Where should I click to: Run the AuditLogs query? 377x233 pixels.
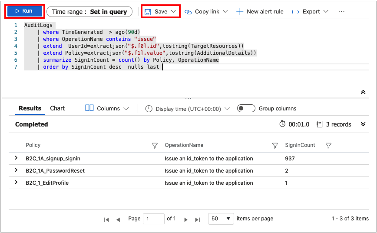pos(24,11)
